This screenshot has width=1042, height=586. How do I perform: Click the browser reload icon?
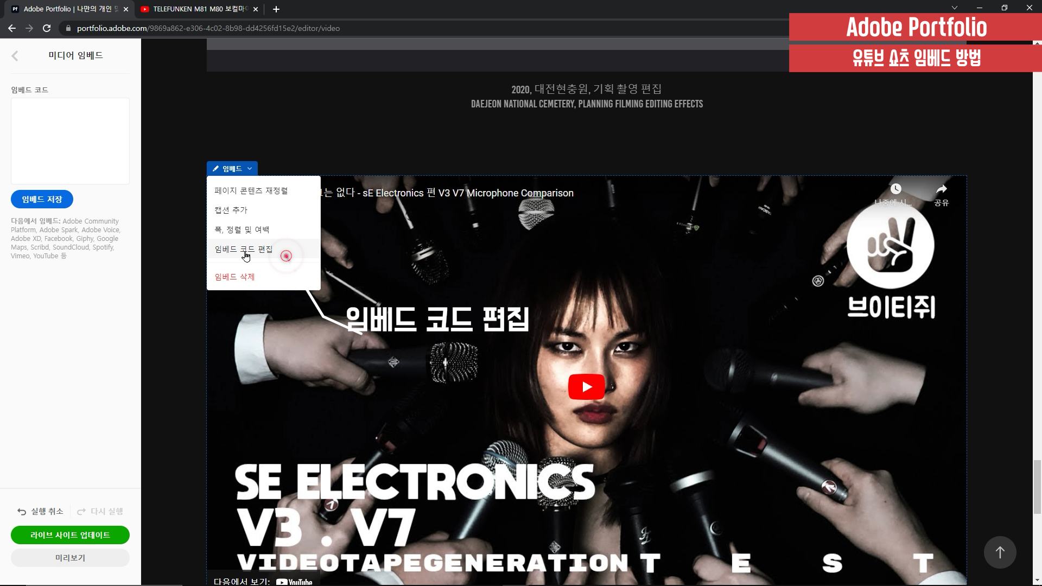pyautogui.click(x=47, y=28)
